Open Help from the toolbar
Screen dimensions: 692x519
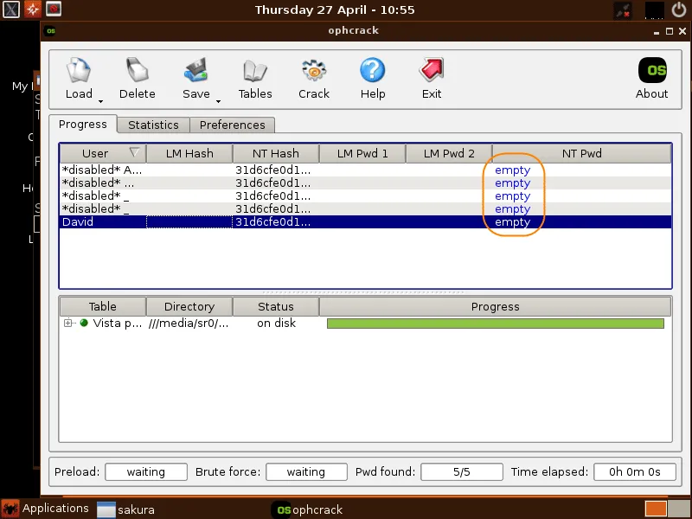click(x=373, y=71)
